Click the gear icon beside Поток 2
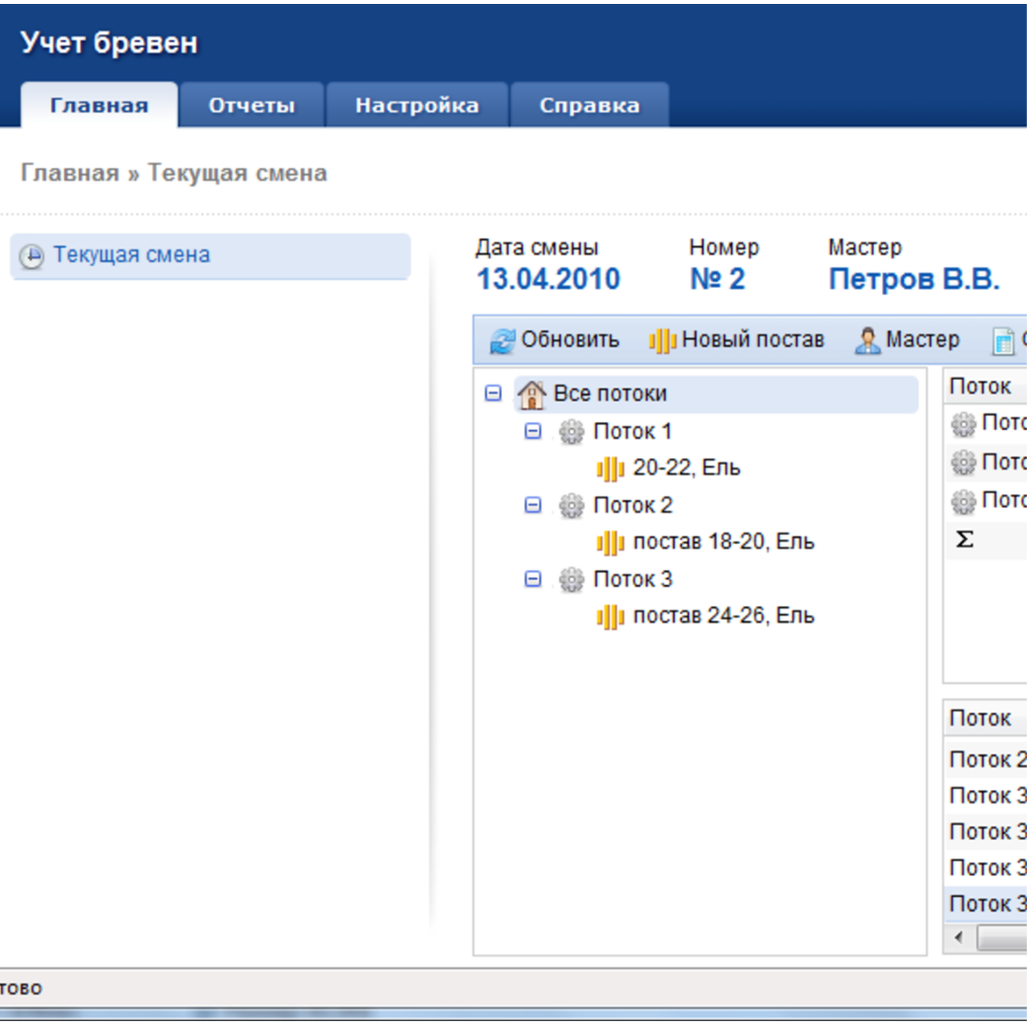 pyautogui.click(x=571, y=506)
